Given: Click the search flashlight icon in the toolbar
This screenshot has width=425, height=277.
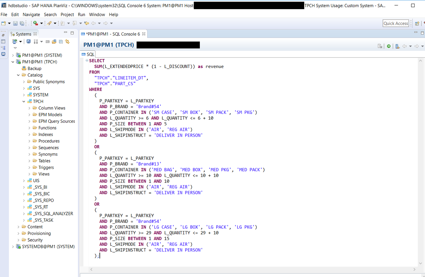Looking at the screenshot, I should click(x=49, y=23).
